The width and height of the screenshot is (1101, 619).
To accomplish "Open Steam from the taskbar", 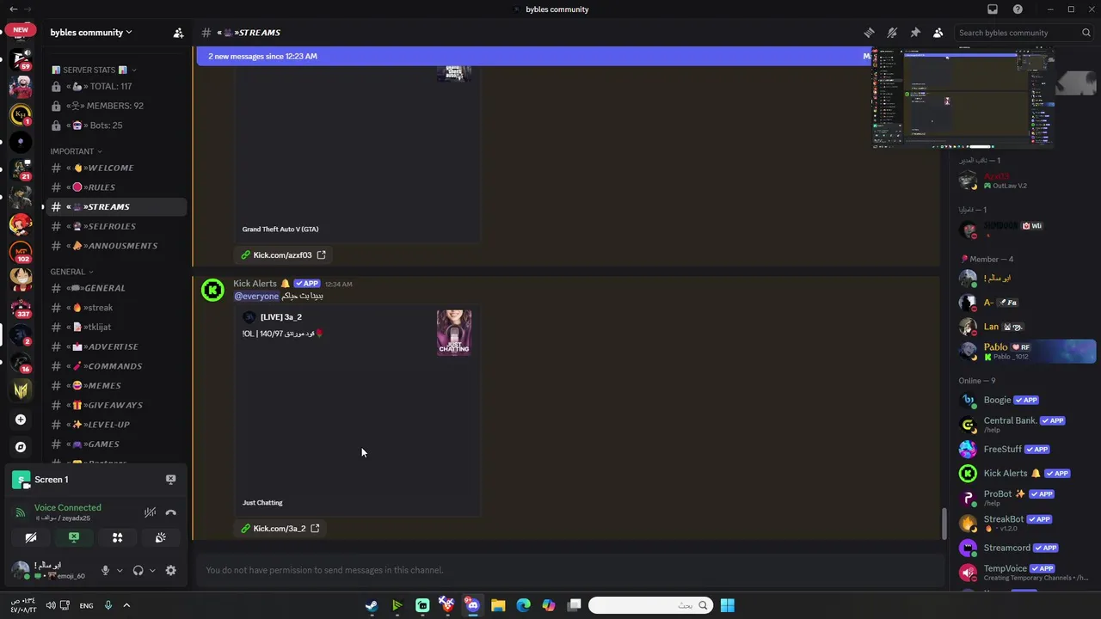I will click(372, 605).
